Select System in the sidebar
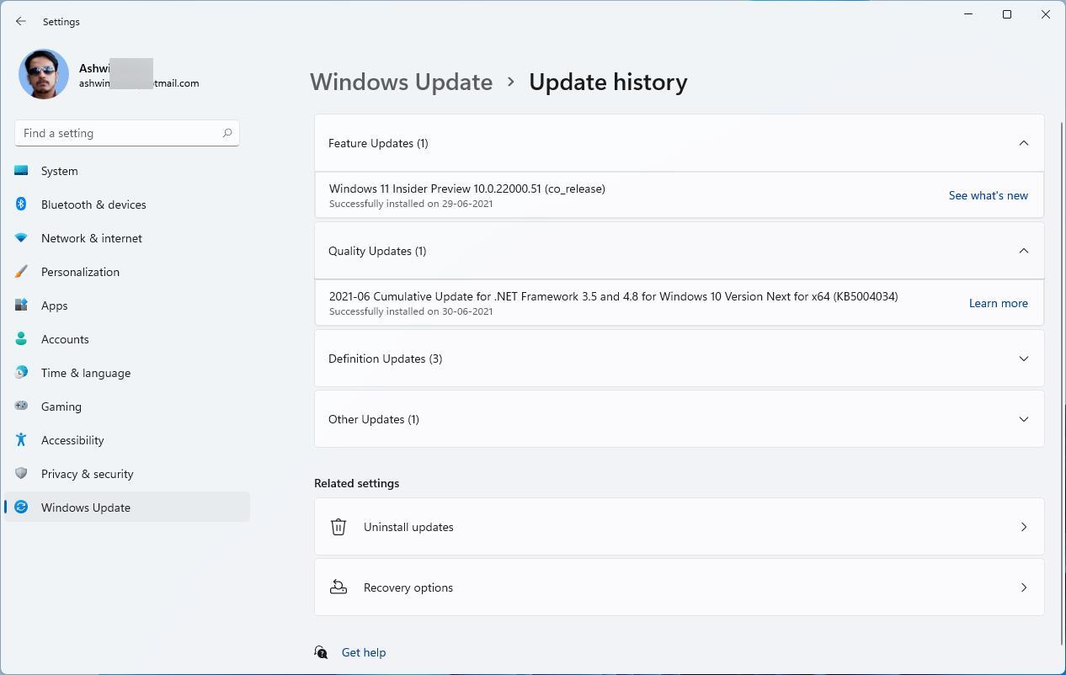1066x675 pixels. pyautogui.click(x=59, y=171)
